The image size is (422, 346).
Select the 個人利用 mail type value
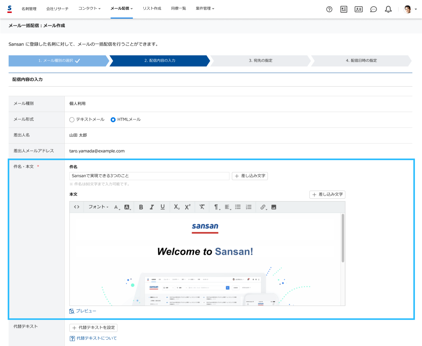click(x=77, y=104)
